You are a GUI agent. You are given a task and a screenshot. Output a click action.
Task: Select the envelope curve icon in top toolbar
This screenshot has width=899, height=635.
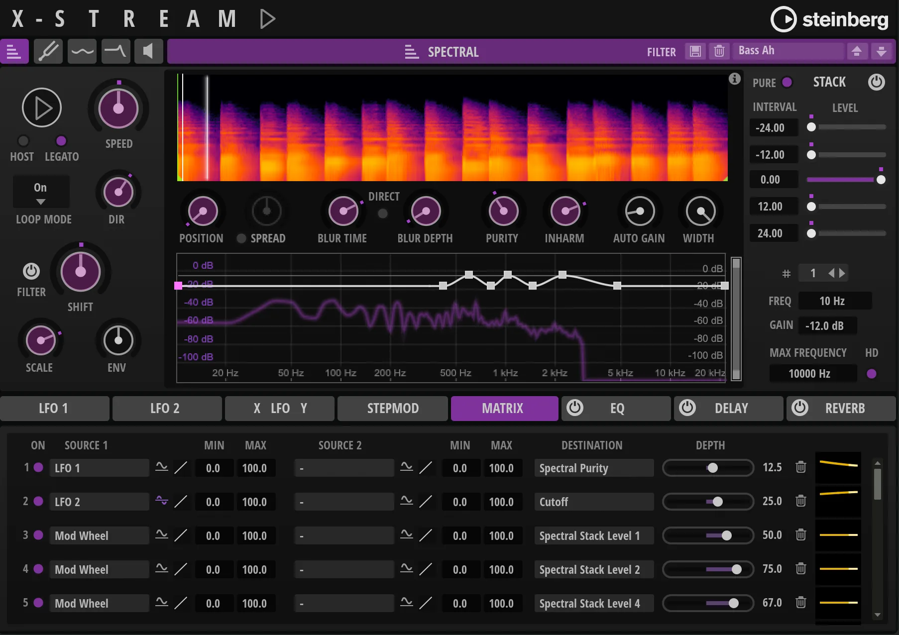coord(115,51)
